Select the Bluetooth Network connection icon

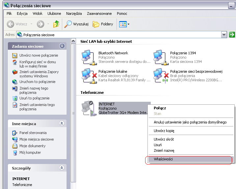tap(89, 57)
